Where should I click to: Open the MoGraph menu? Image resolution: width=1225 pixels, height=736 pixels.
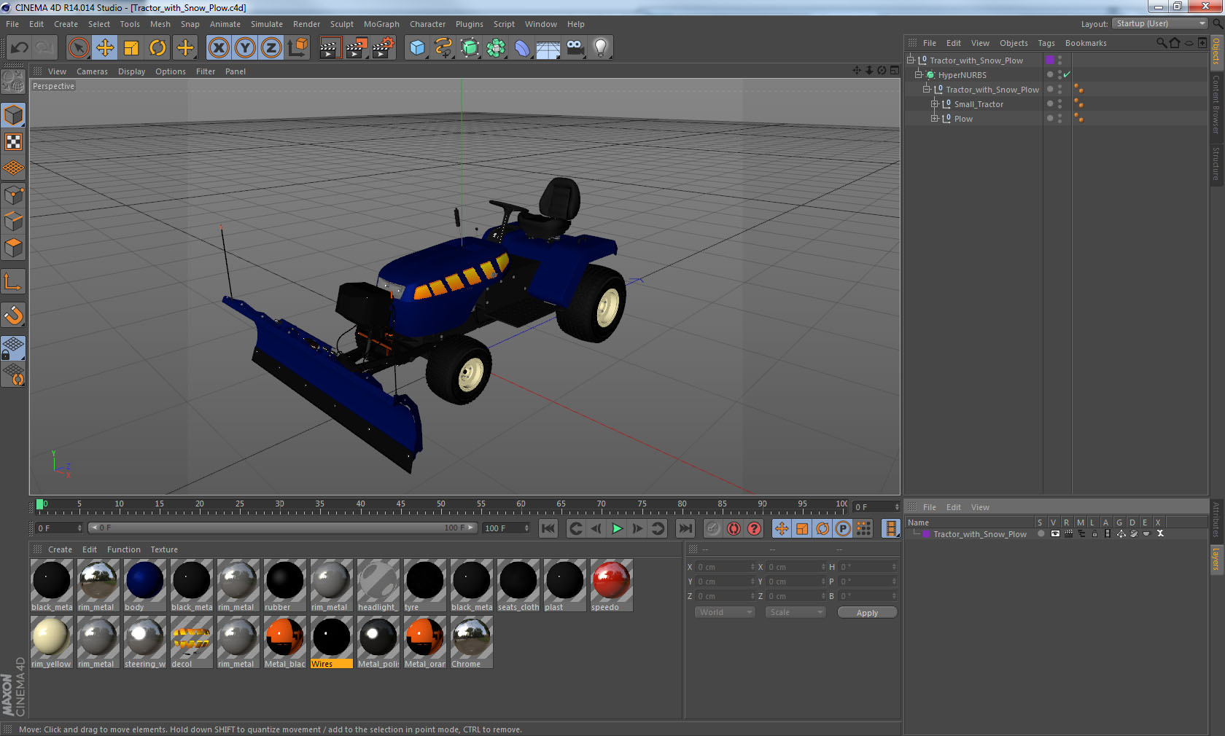tap(381, 24)
